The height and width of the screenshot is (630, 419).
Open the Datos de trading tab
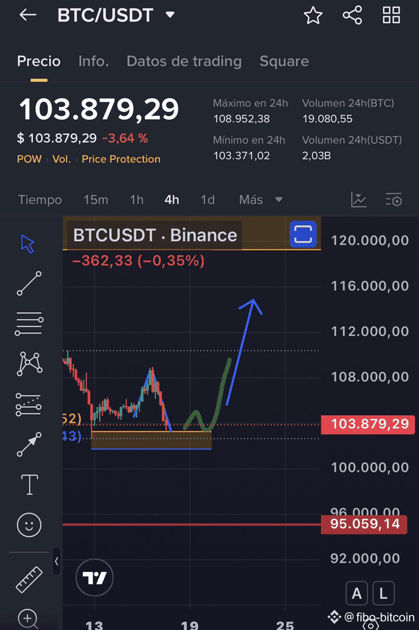(x=184, y=61)
